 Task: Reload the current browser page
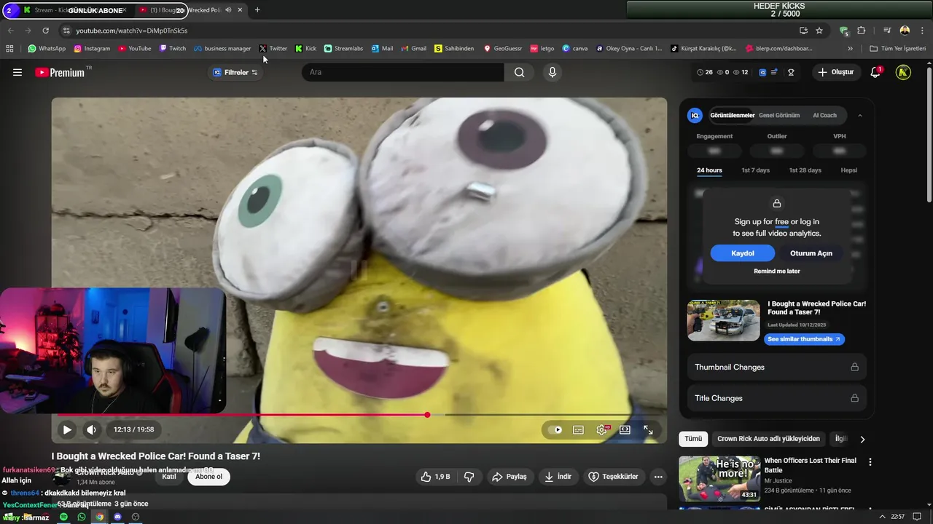click(x=45, y=31)
